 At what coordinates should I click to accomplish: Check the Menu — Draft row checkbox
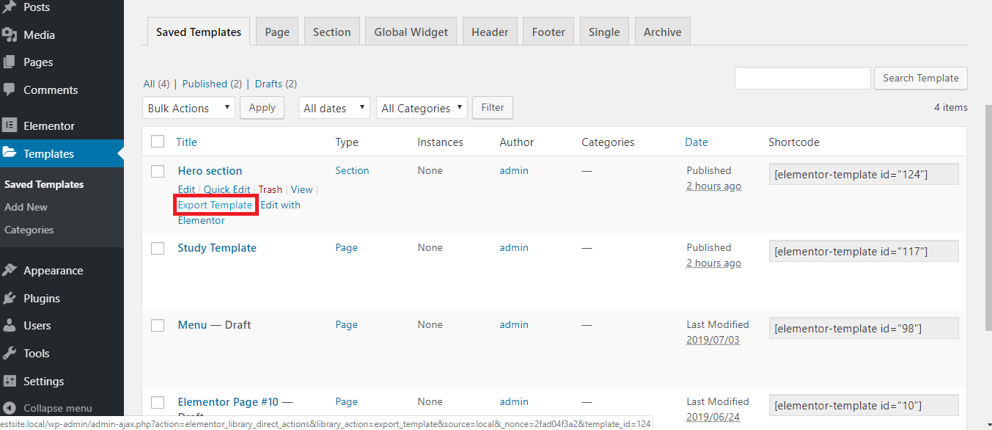158,325
